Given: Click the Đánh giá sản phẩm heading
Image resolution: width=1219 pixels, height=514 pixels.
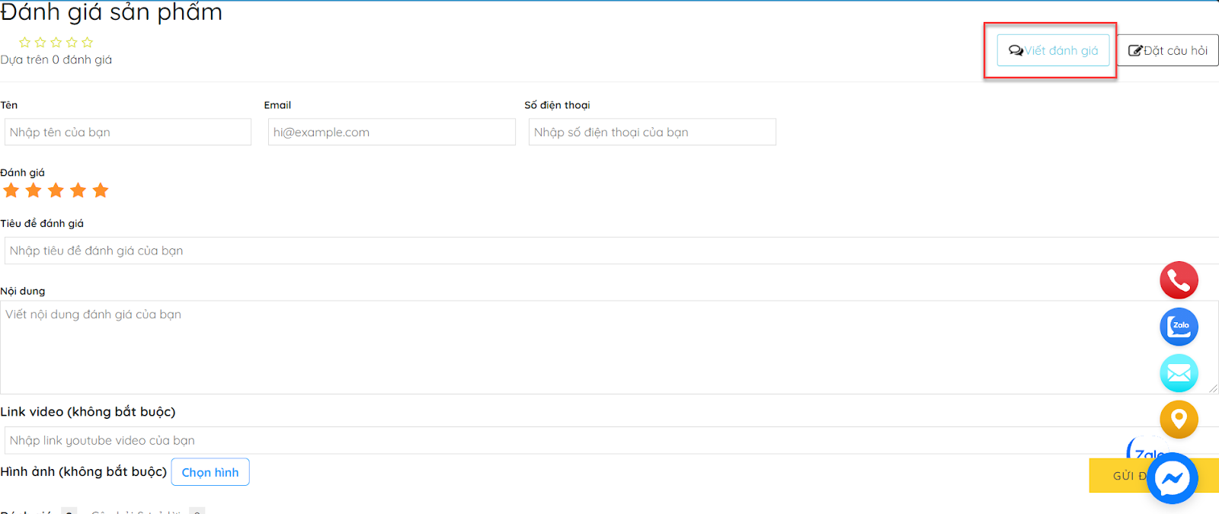Looking at the screenshot, I should [x=111, y=12].
